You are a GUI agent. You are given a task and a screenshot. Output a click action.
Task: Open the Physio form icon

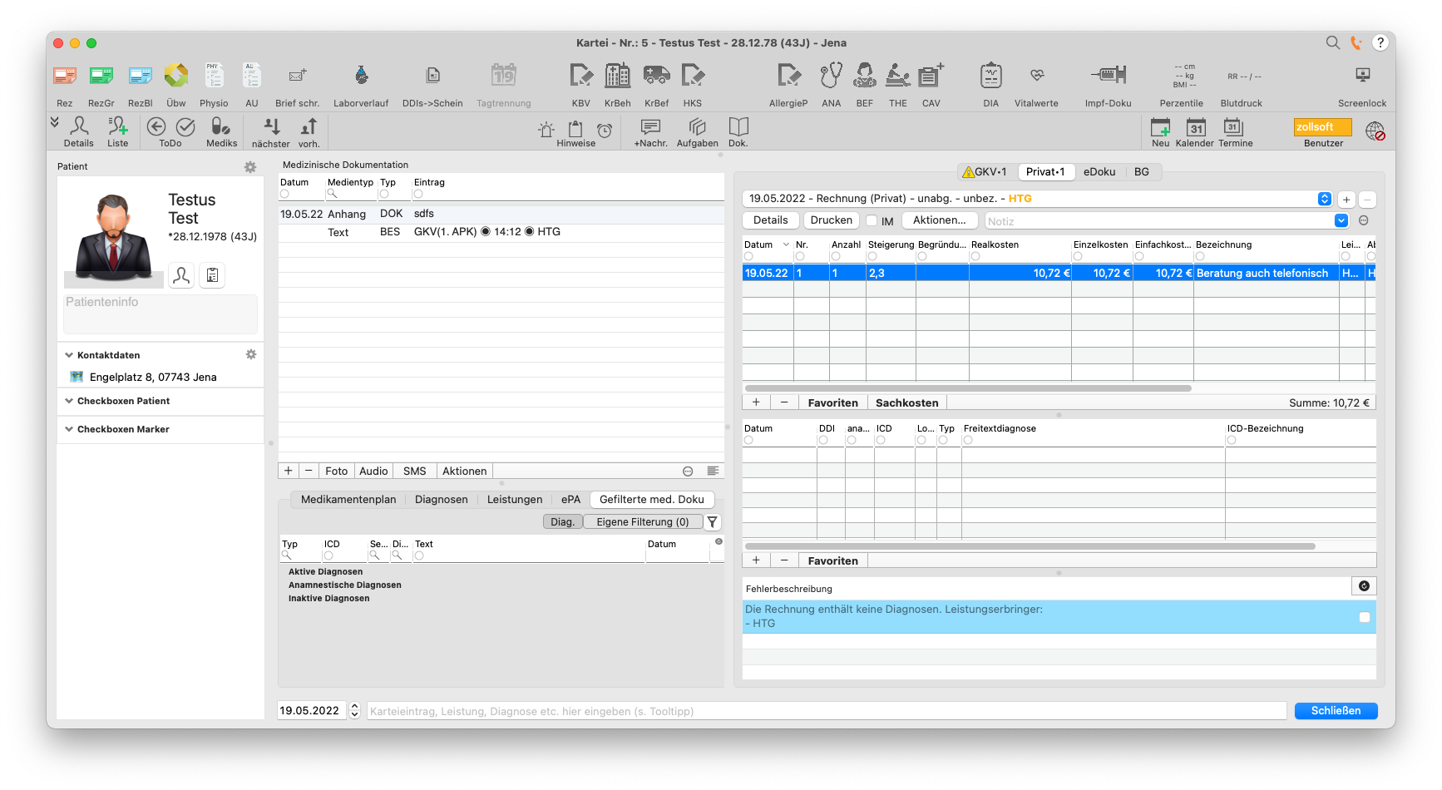(214, 75)
